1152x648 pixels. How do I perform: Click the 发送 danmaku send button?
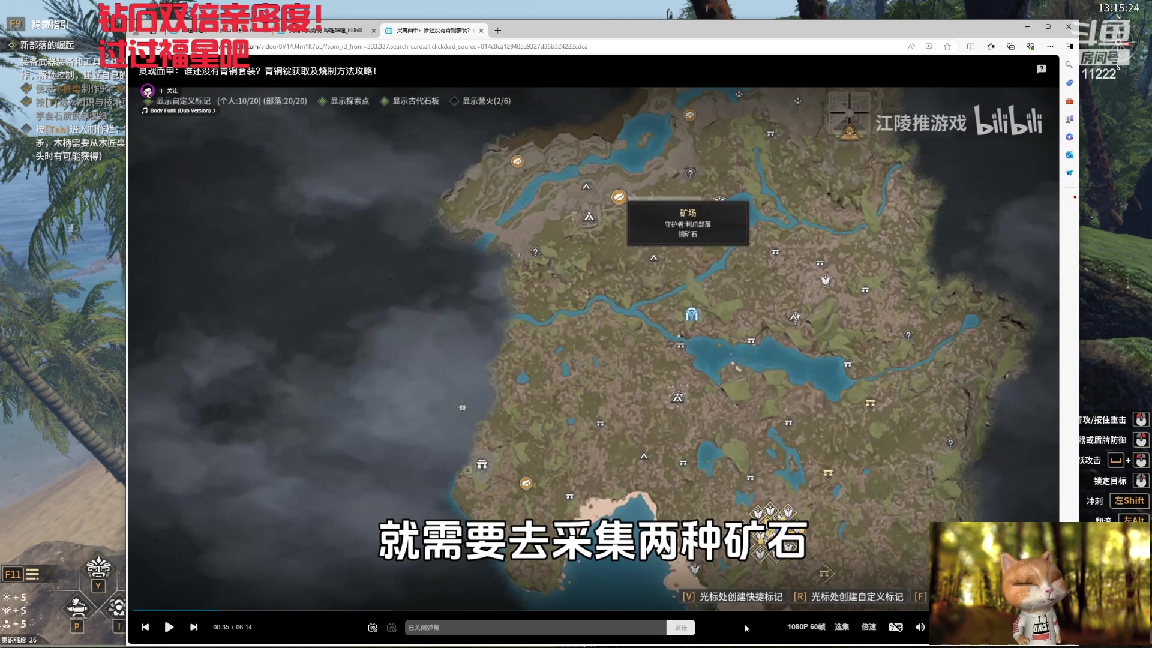681,628
